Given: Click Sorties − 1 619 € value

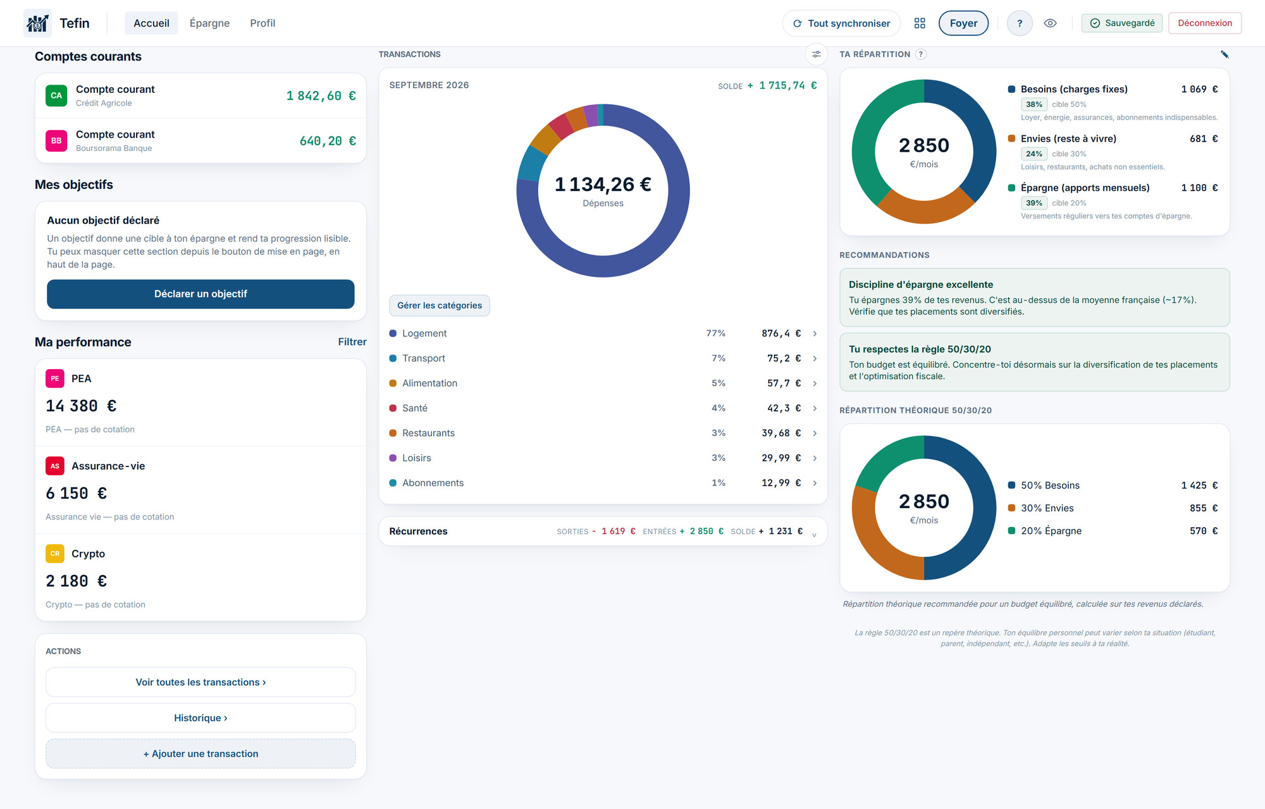Looking at the screenshot, I should pyautogui.click(x=614, y=532).
